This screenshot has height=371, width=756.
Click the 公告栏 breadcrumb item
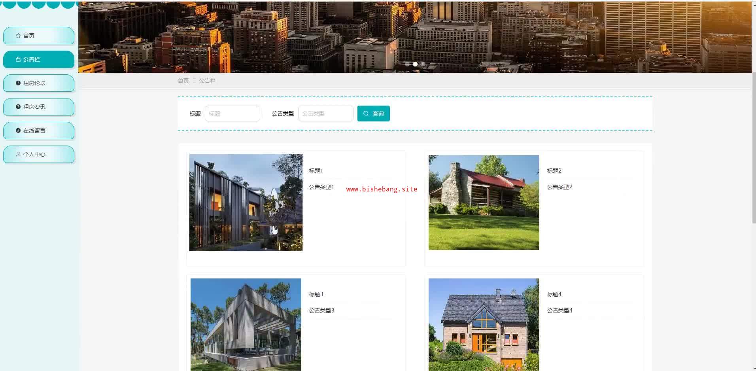[207, 81]
